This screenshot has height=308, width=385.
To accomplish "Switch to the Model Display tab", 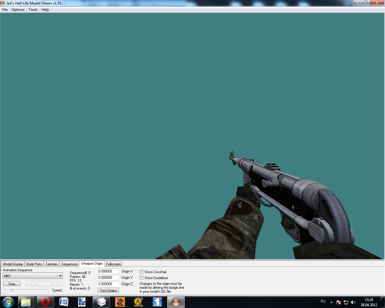I will (x=13, y=264).
